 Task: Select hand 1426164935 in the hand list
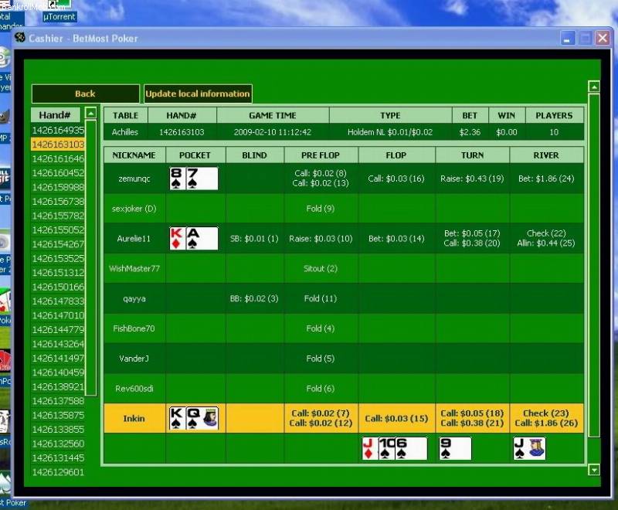tap(58, 130)
